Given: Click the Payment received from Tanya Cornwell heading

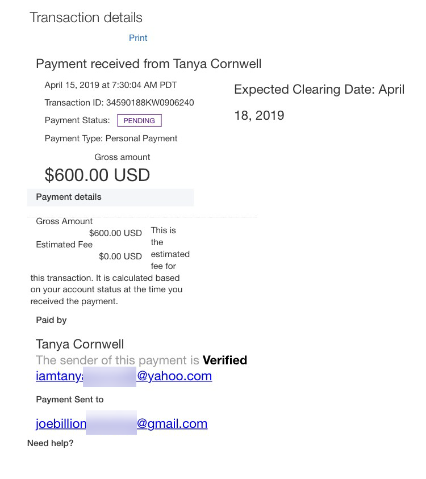Looking at the screenshot, I should [x=148, y=64].
